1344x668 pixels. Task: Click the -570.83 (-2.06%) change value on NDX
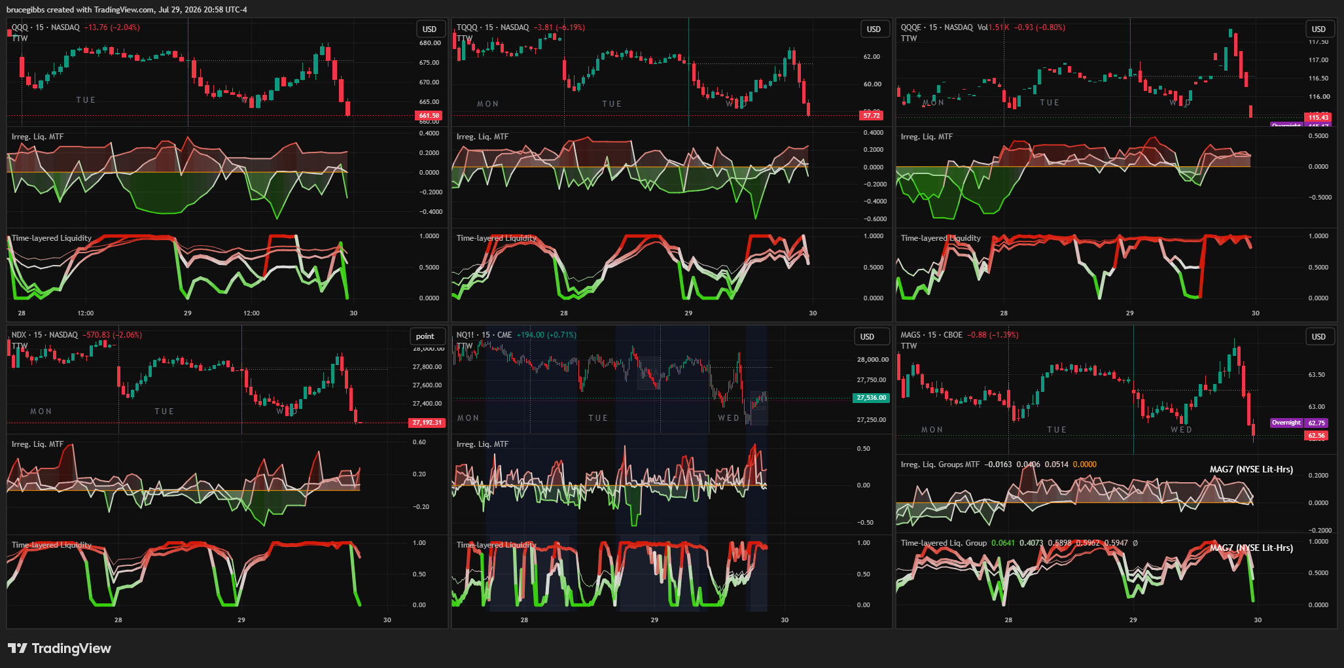point(112,335)
